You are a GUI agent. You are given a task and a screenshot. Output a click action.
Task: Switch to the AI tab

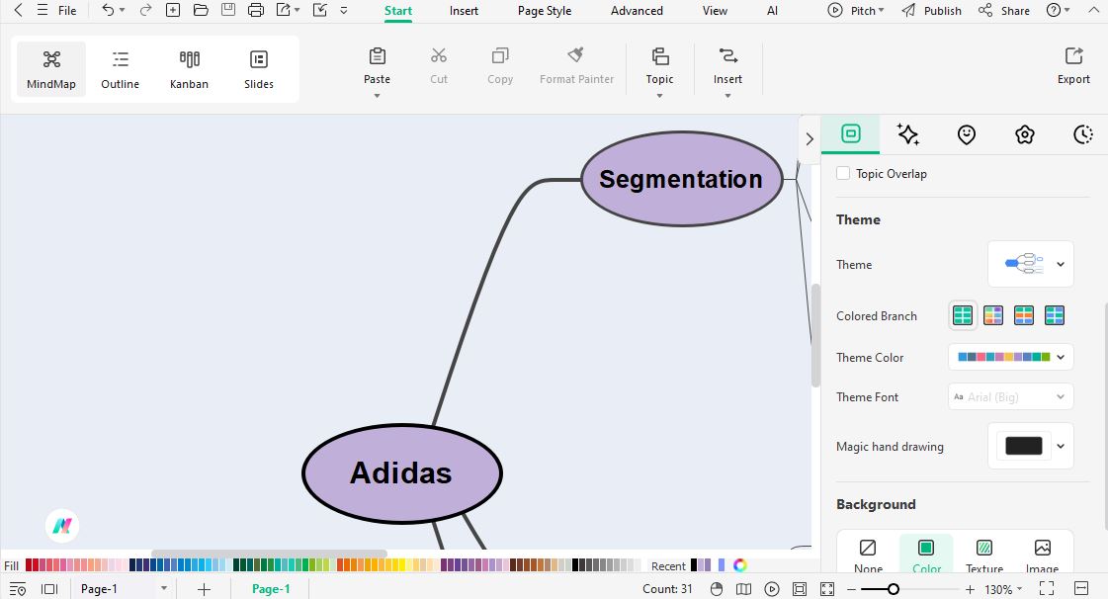pos(772,11)
